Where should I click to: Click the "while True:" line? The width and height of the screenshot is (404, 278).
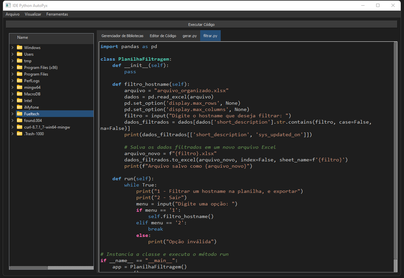coord(141,185)
